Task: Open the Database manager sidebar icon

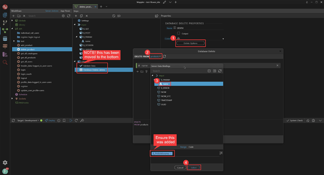Action: click(5, 38)
